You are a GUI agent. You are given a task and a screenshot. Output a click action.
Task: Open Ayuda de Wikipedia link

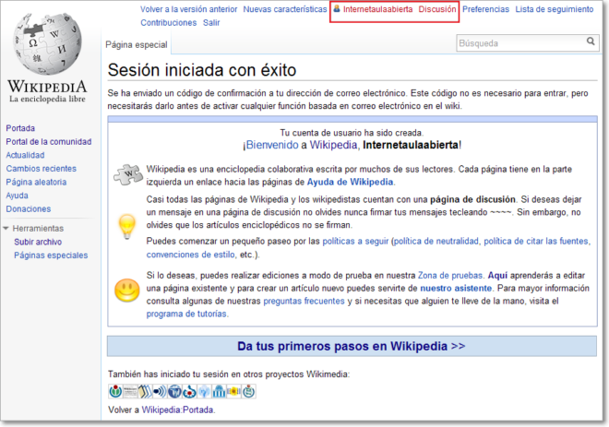point(350,182)
